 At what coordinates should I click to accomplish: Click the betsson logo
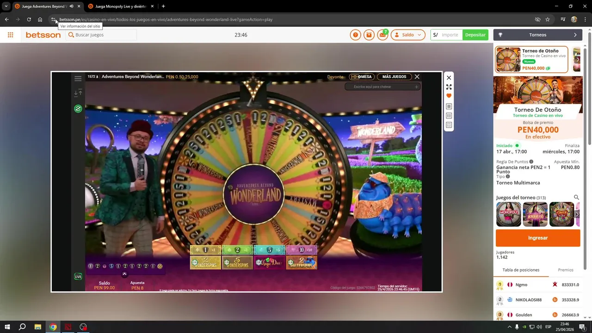coord(43,35)
